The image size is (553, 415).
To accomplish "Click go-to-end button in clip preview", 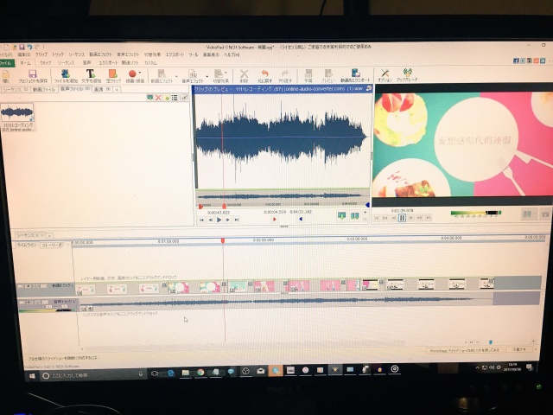I will point(237,220).
